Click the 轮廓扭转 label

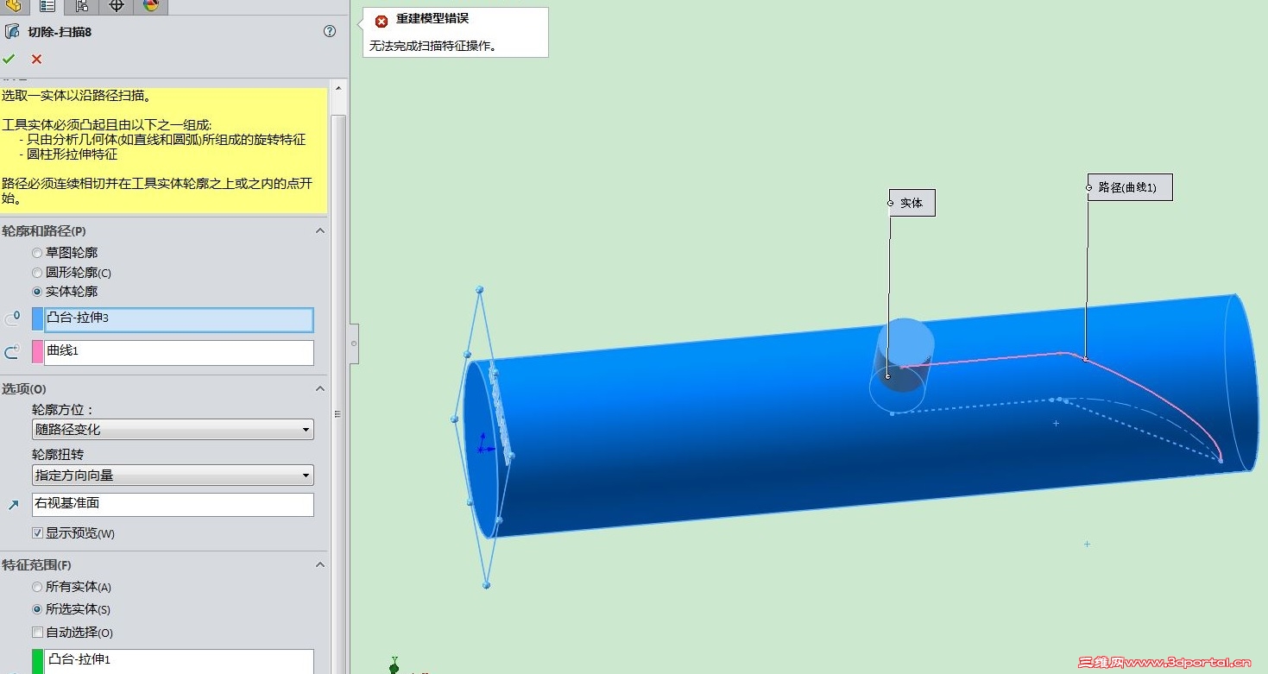coord(58,455)
